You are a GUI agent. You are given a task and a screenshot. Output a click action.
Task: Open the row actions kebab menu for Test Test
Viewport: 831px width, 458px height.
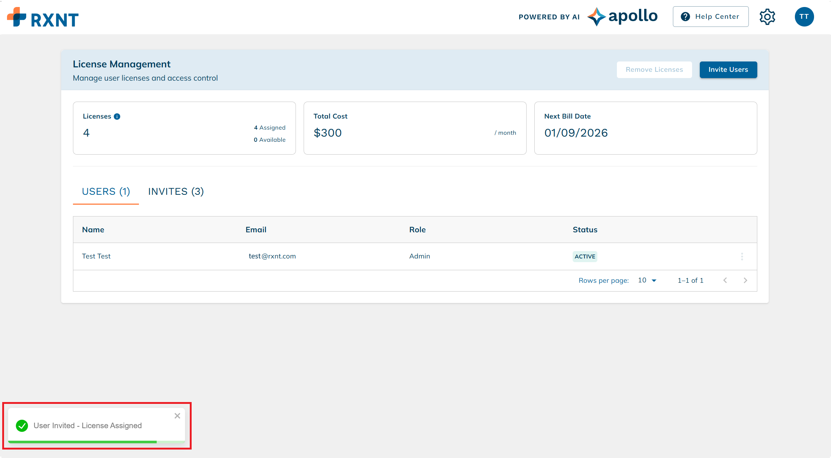742,256
